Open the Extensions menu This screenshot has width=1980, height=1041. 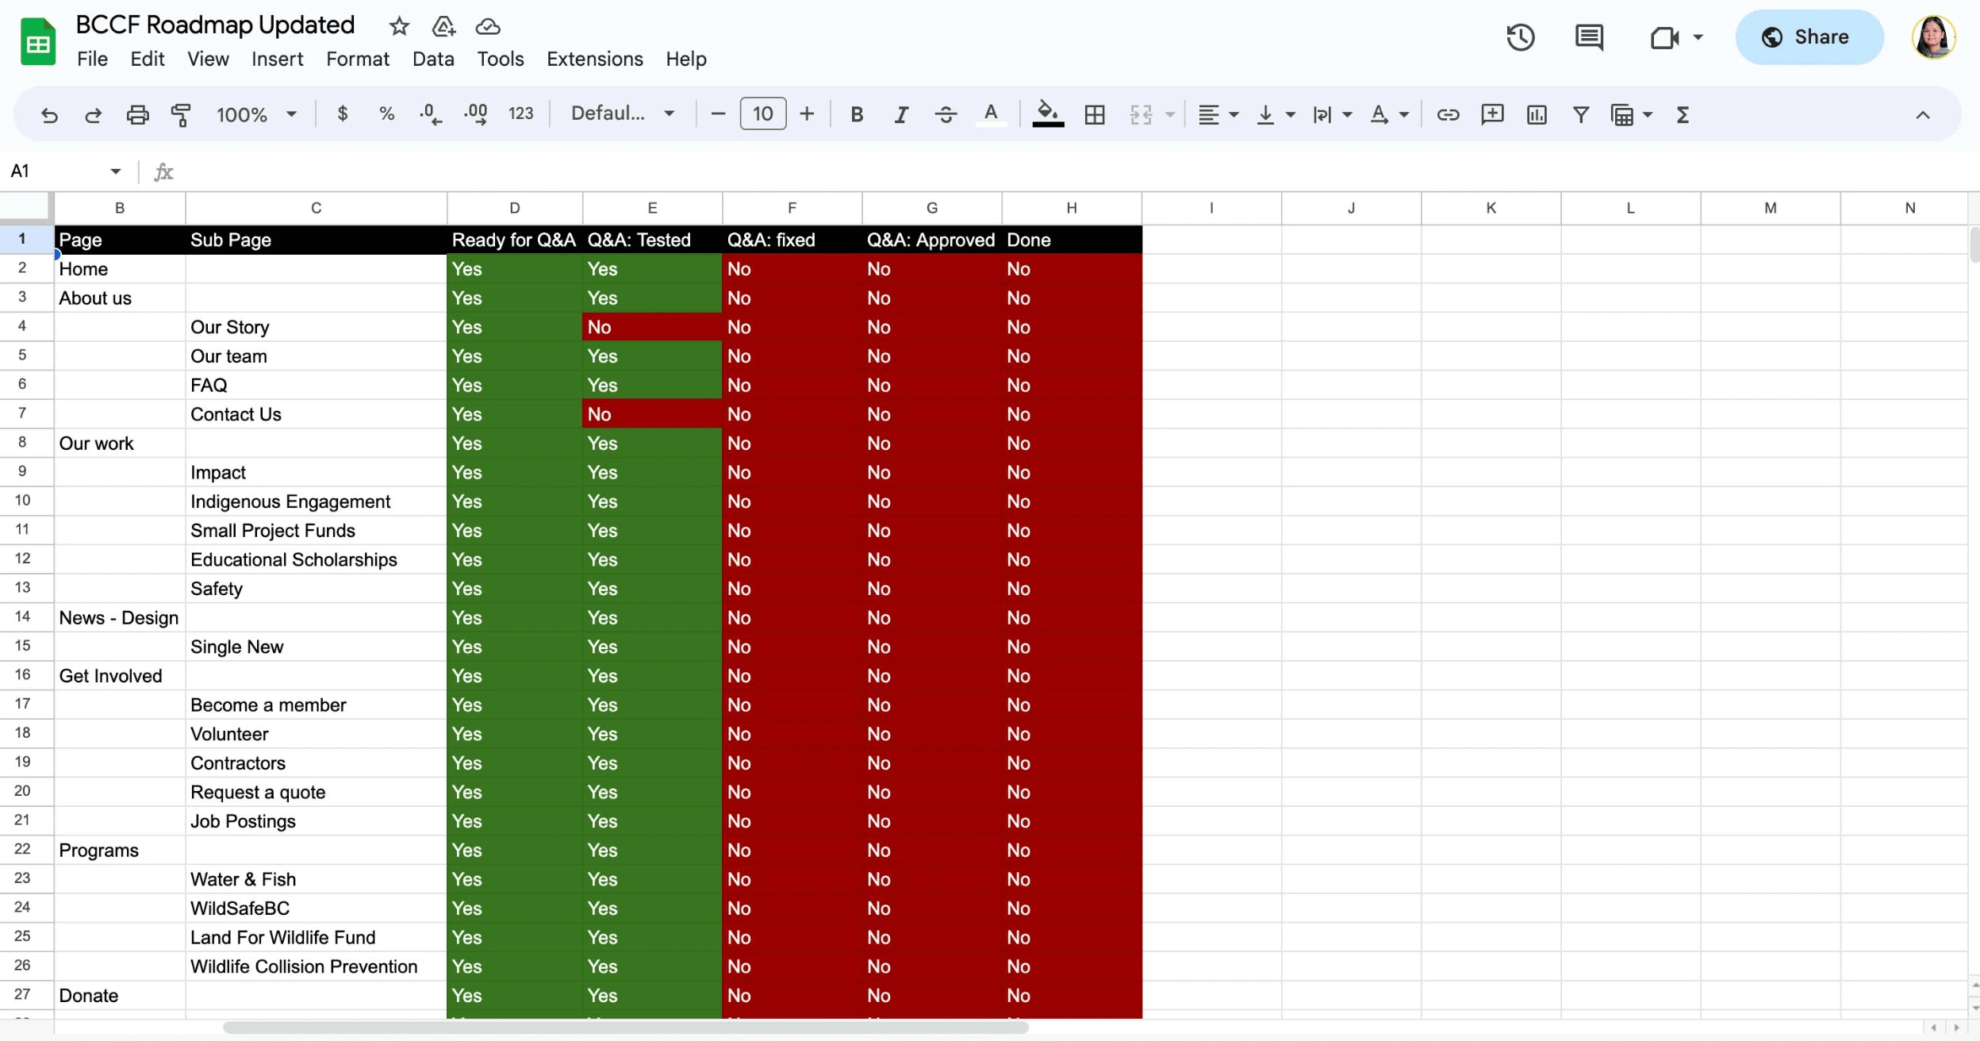tap(595, 59)
